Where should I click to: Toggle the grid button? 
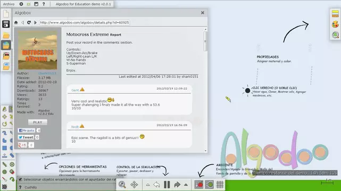[x=220, y=185]
